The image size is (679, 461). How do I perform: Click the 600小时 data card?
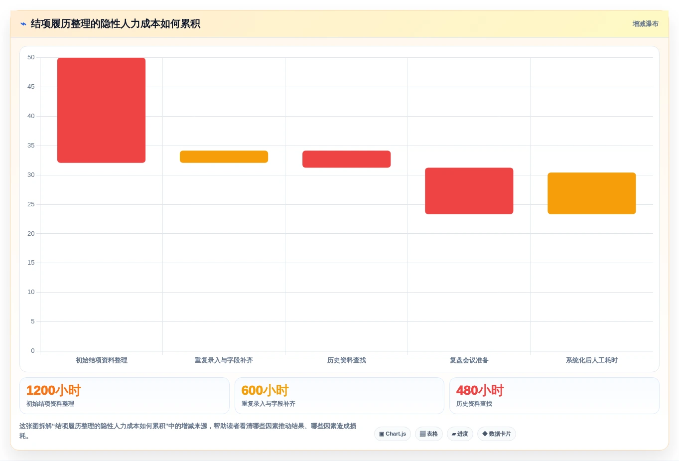(339, 396)
